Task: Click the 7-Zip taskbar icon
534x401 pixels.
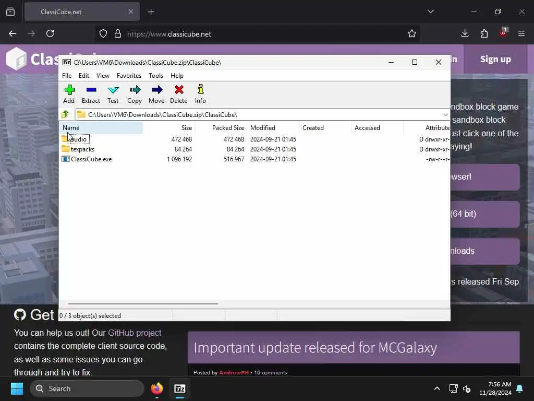Action: (x=180, y=388)
